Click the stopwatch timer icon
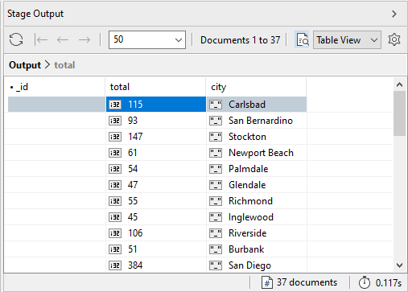Viewport: 408px width, 292px height. click(365, 282)
